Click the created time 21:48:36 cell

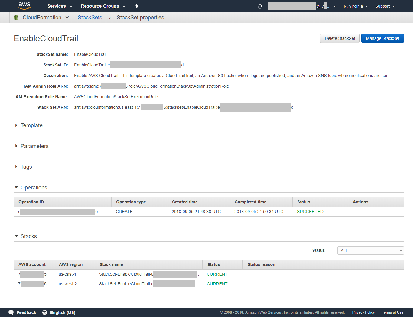(x=199, y=212)
